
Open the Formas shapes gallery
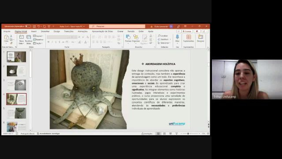tap(128, 39)
